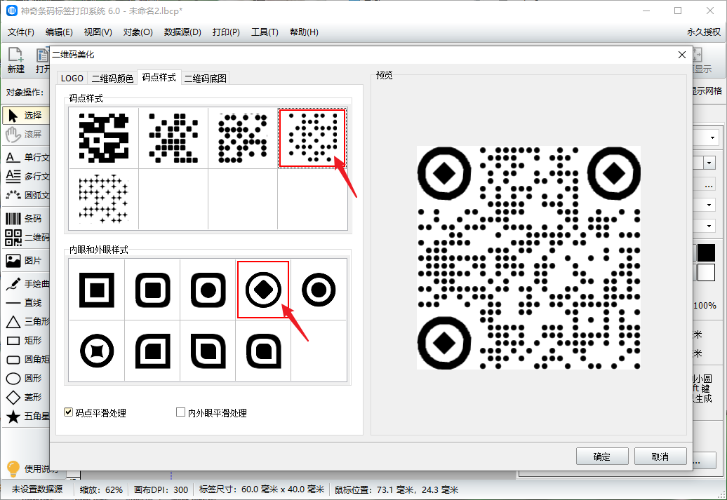
Task: Click the white color swatch in right panel
Action: 706,273
